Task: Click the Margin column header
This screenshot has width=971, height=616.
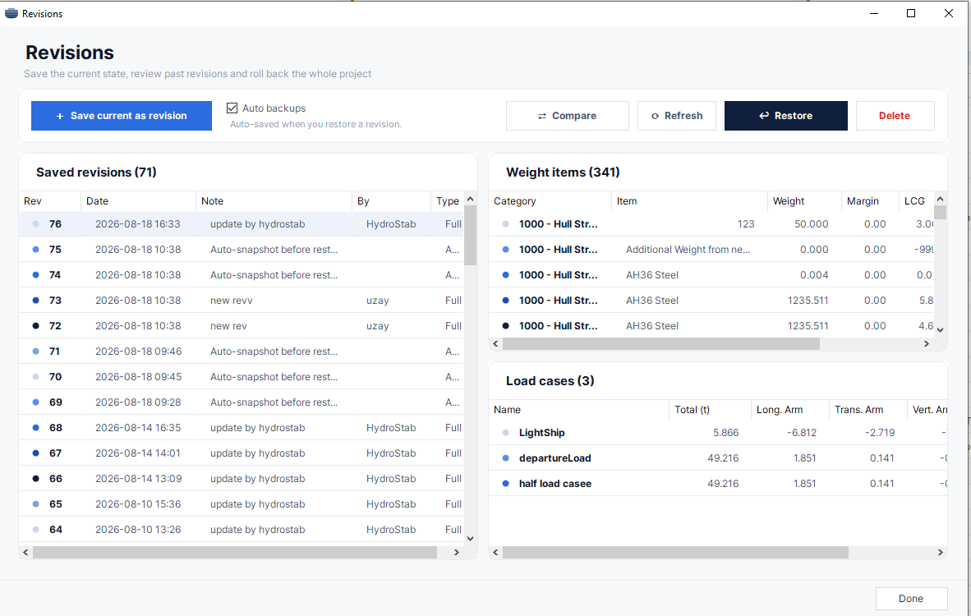Action: pos(870,201)
